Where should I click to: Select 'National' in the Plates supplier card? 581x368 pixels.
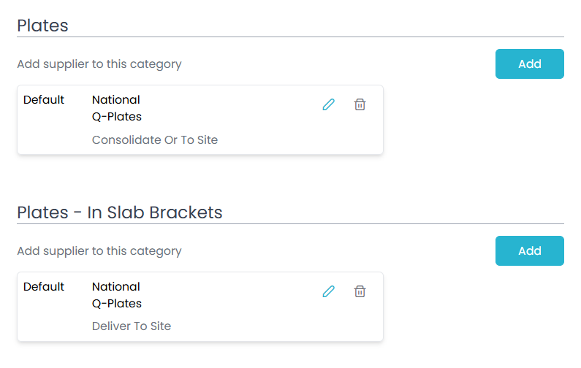pos(116,100)
